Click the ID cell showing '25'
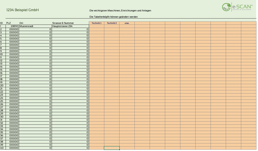 click(x=3, y=101)
